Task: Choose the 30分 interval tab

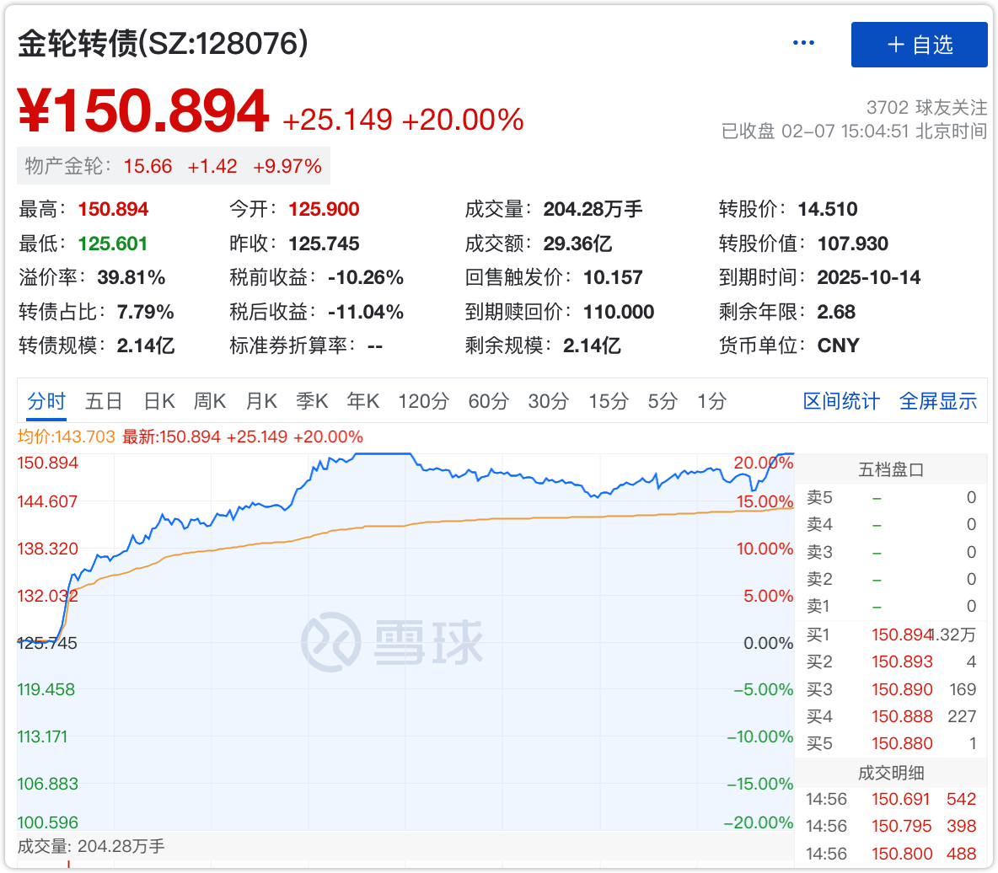Action: (548, 402)
